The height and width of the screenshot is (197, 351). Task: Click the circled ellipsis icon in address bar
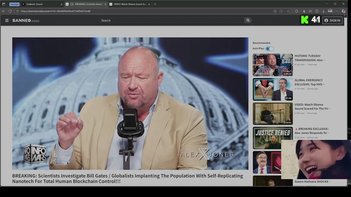[281, 11]
